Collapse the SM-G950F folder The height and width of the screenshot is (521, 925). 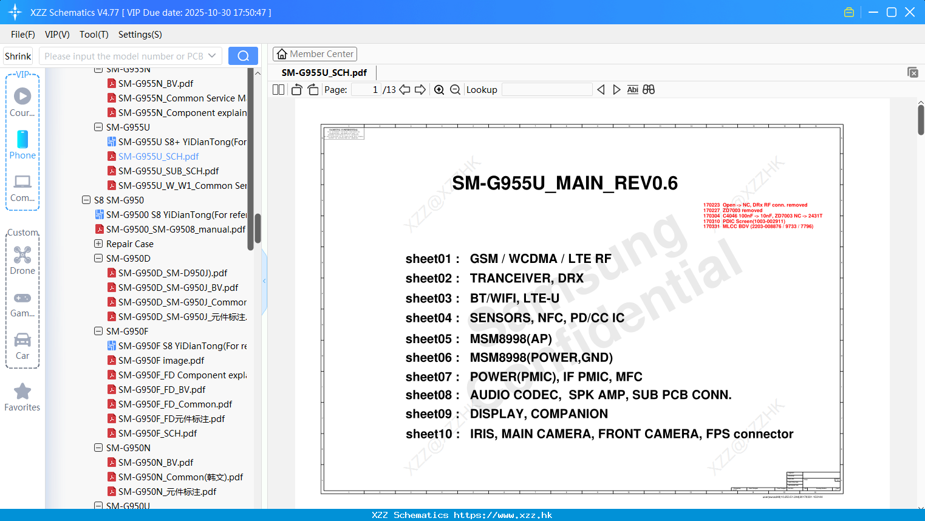click(98, 331)
